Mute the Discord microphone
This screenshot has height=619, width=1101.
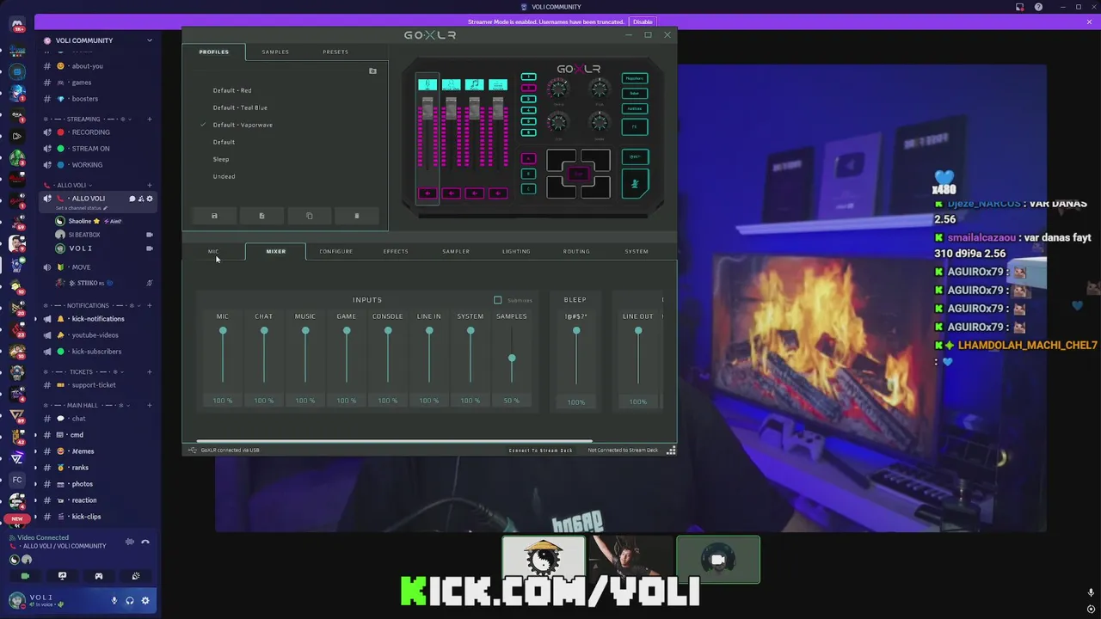coord(114,601)
